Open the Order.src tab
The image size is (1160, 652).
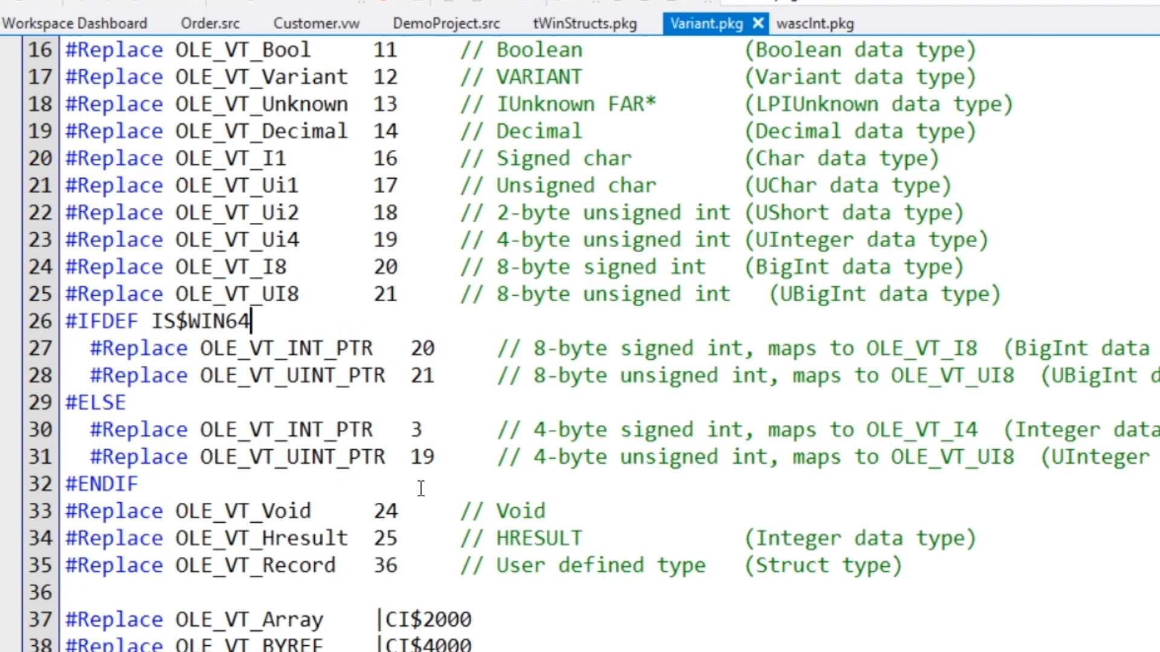click(x=210, y=24)
